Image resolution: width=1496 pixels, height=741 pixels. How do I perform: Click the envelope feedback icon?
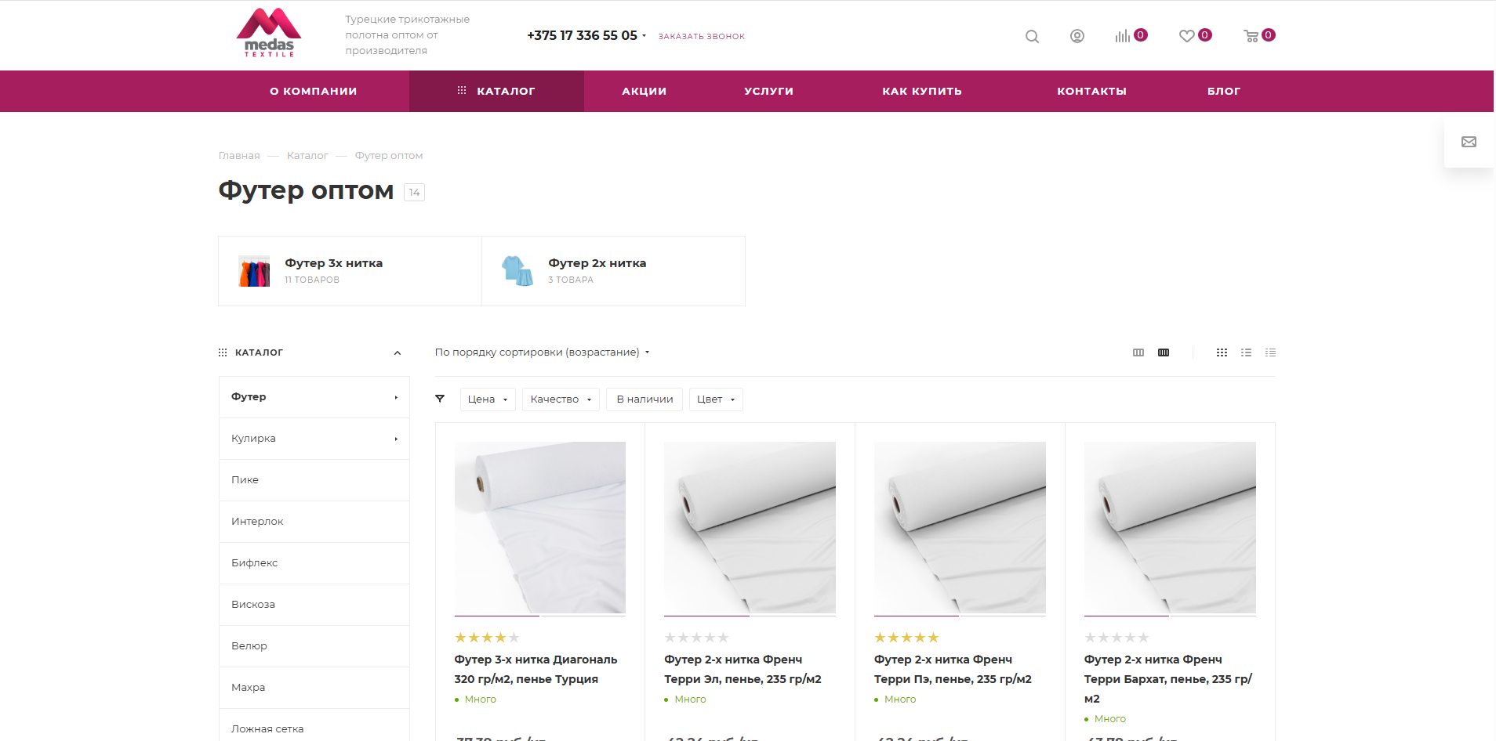click(x=1469, y=142)
